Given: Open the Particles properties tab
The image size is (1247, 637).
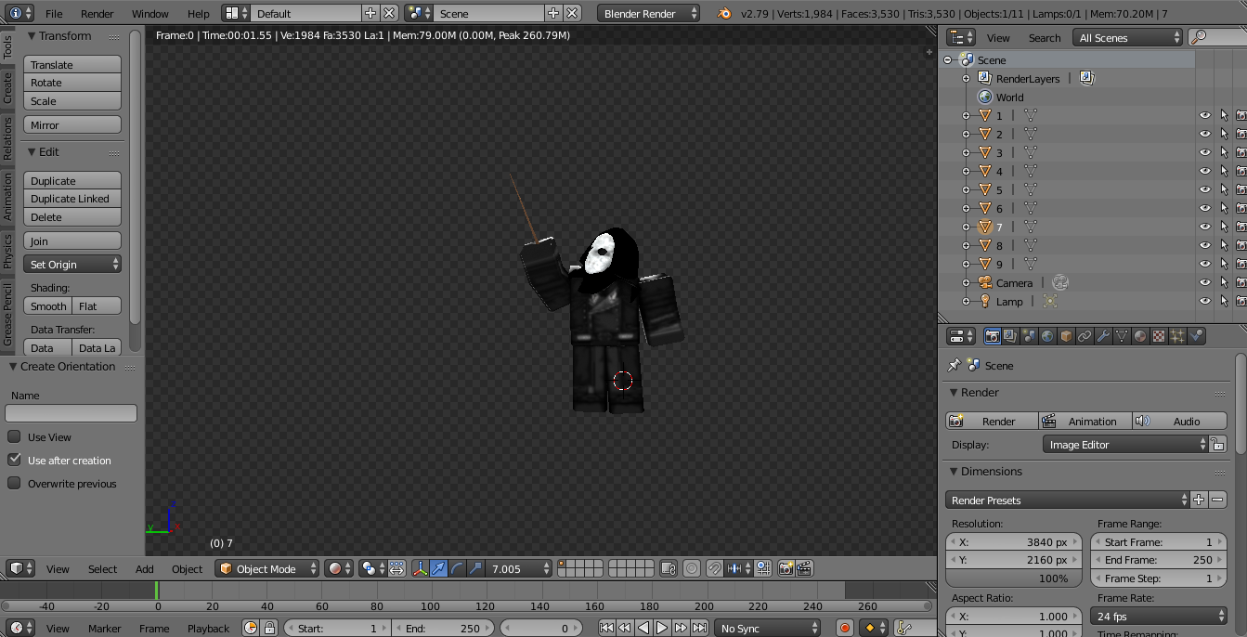Looking at the screenshot, I should [x=1177, y=336].
